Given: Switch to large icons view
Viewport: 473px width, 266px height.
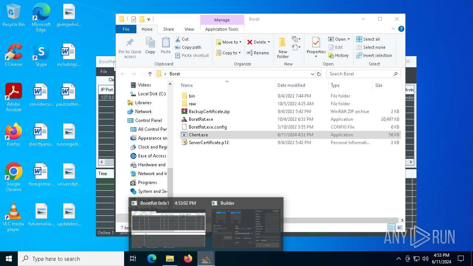Looking at the screenshot, I should (399, 228).
